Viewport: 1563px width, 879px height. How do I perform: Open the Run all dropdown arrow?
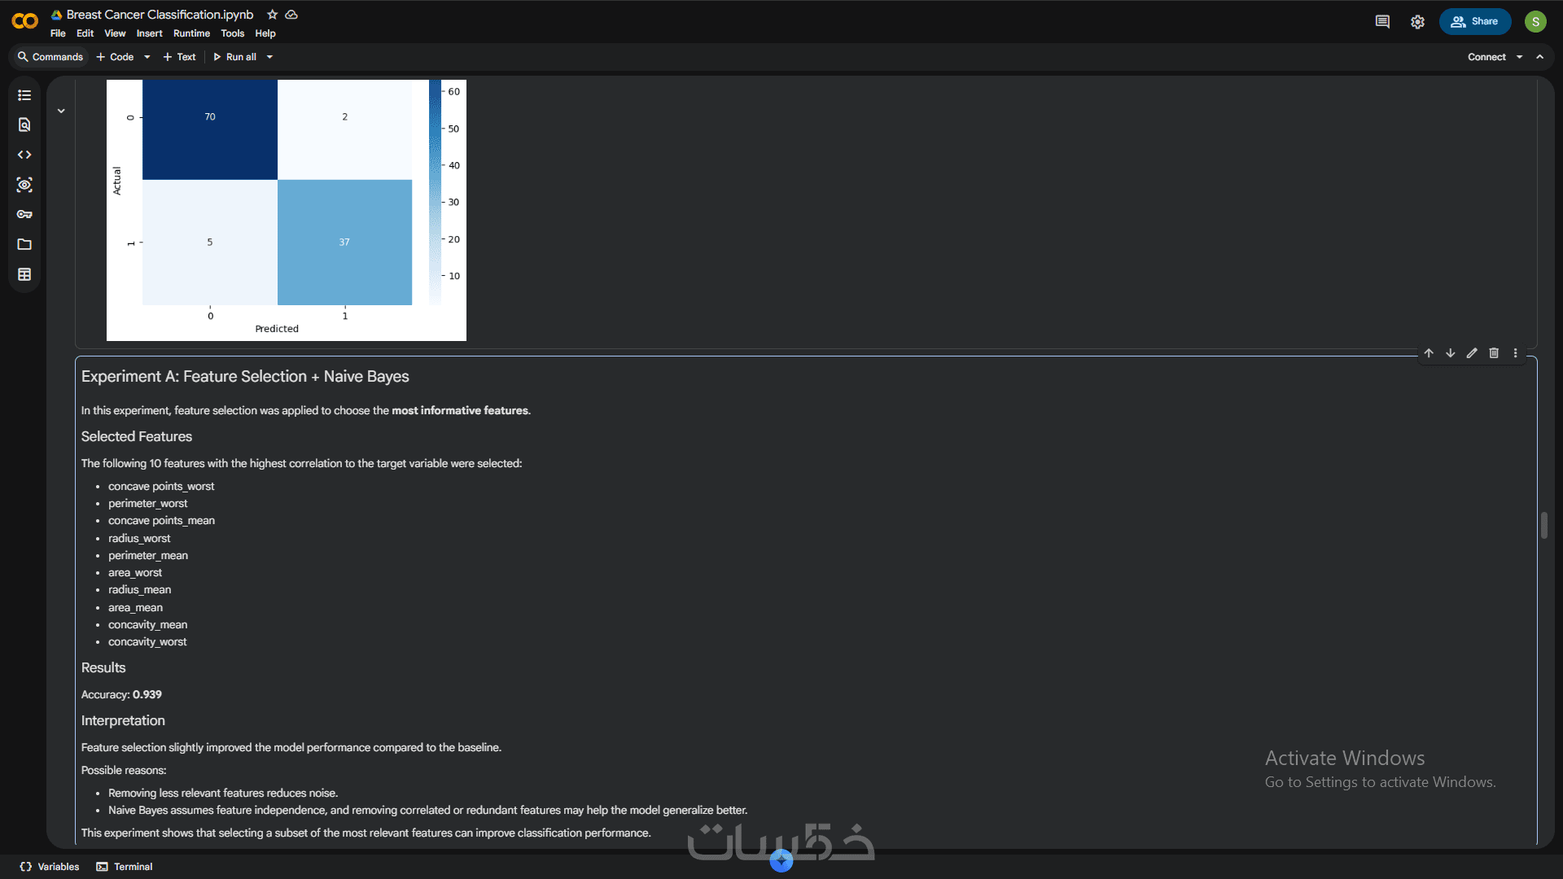(x=269, y=57)
